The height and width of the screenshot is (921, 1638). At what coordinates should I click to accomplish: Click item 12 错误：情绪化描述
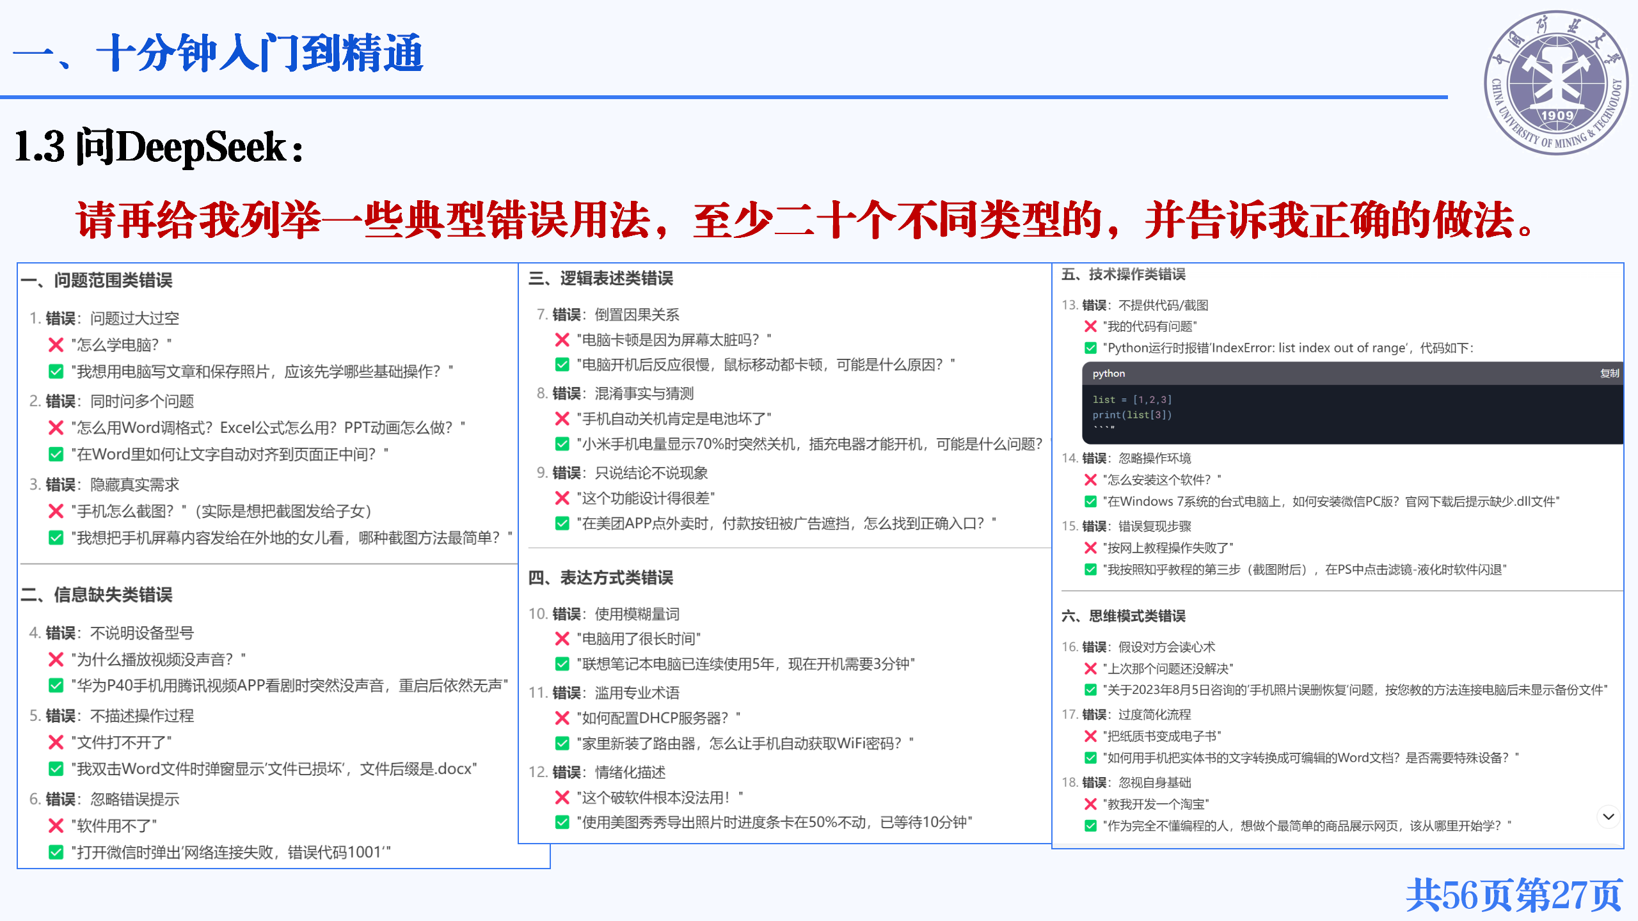pos(597,772)
